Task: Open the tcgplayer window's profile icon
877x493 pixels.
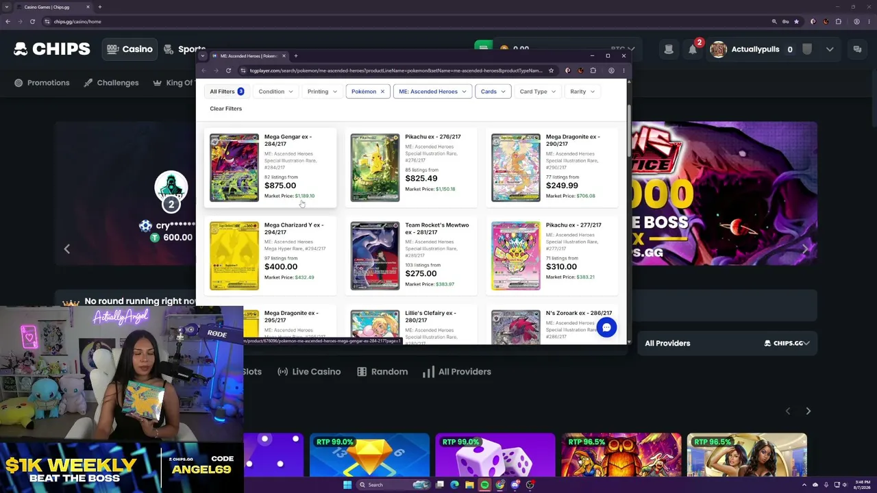Action: point(611,71)
